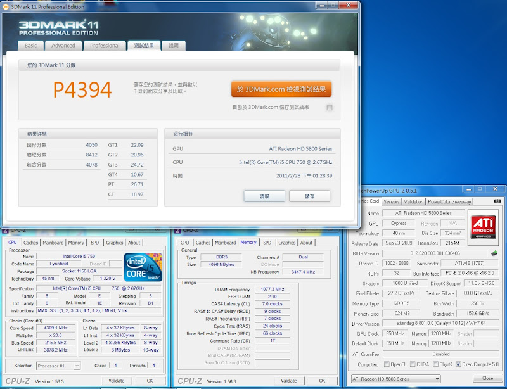Click the Driver Version field in GPU-Z

[440, 323]
